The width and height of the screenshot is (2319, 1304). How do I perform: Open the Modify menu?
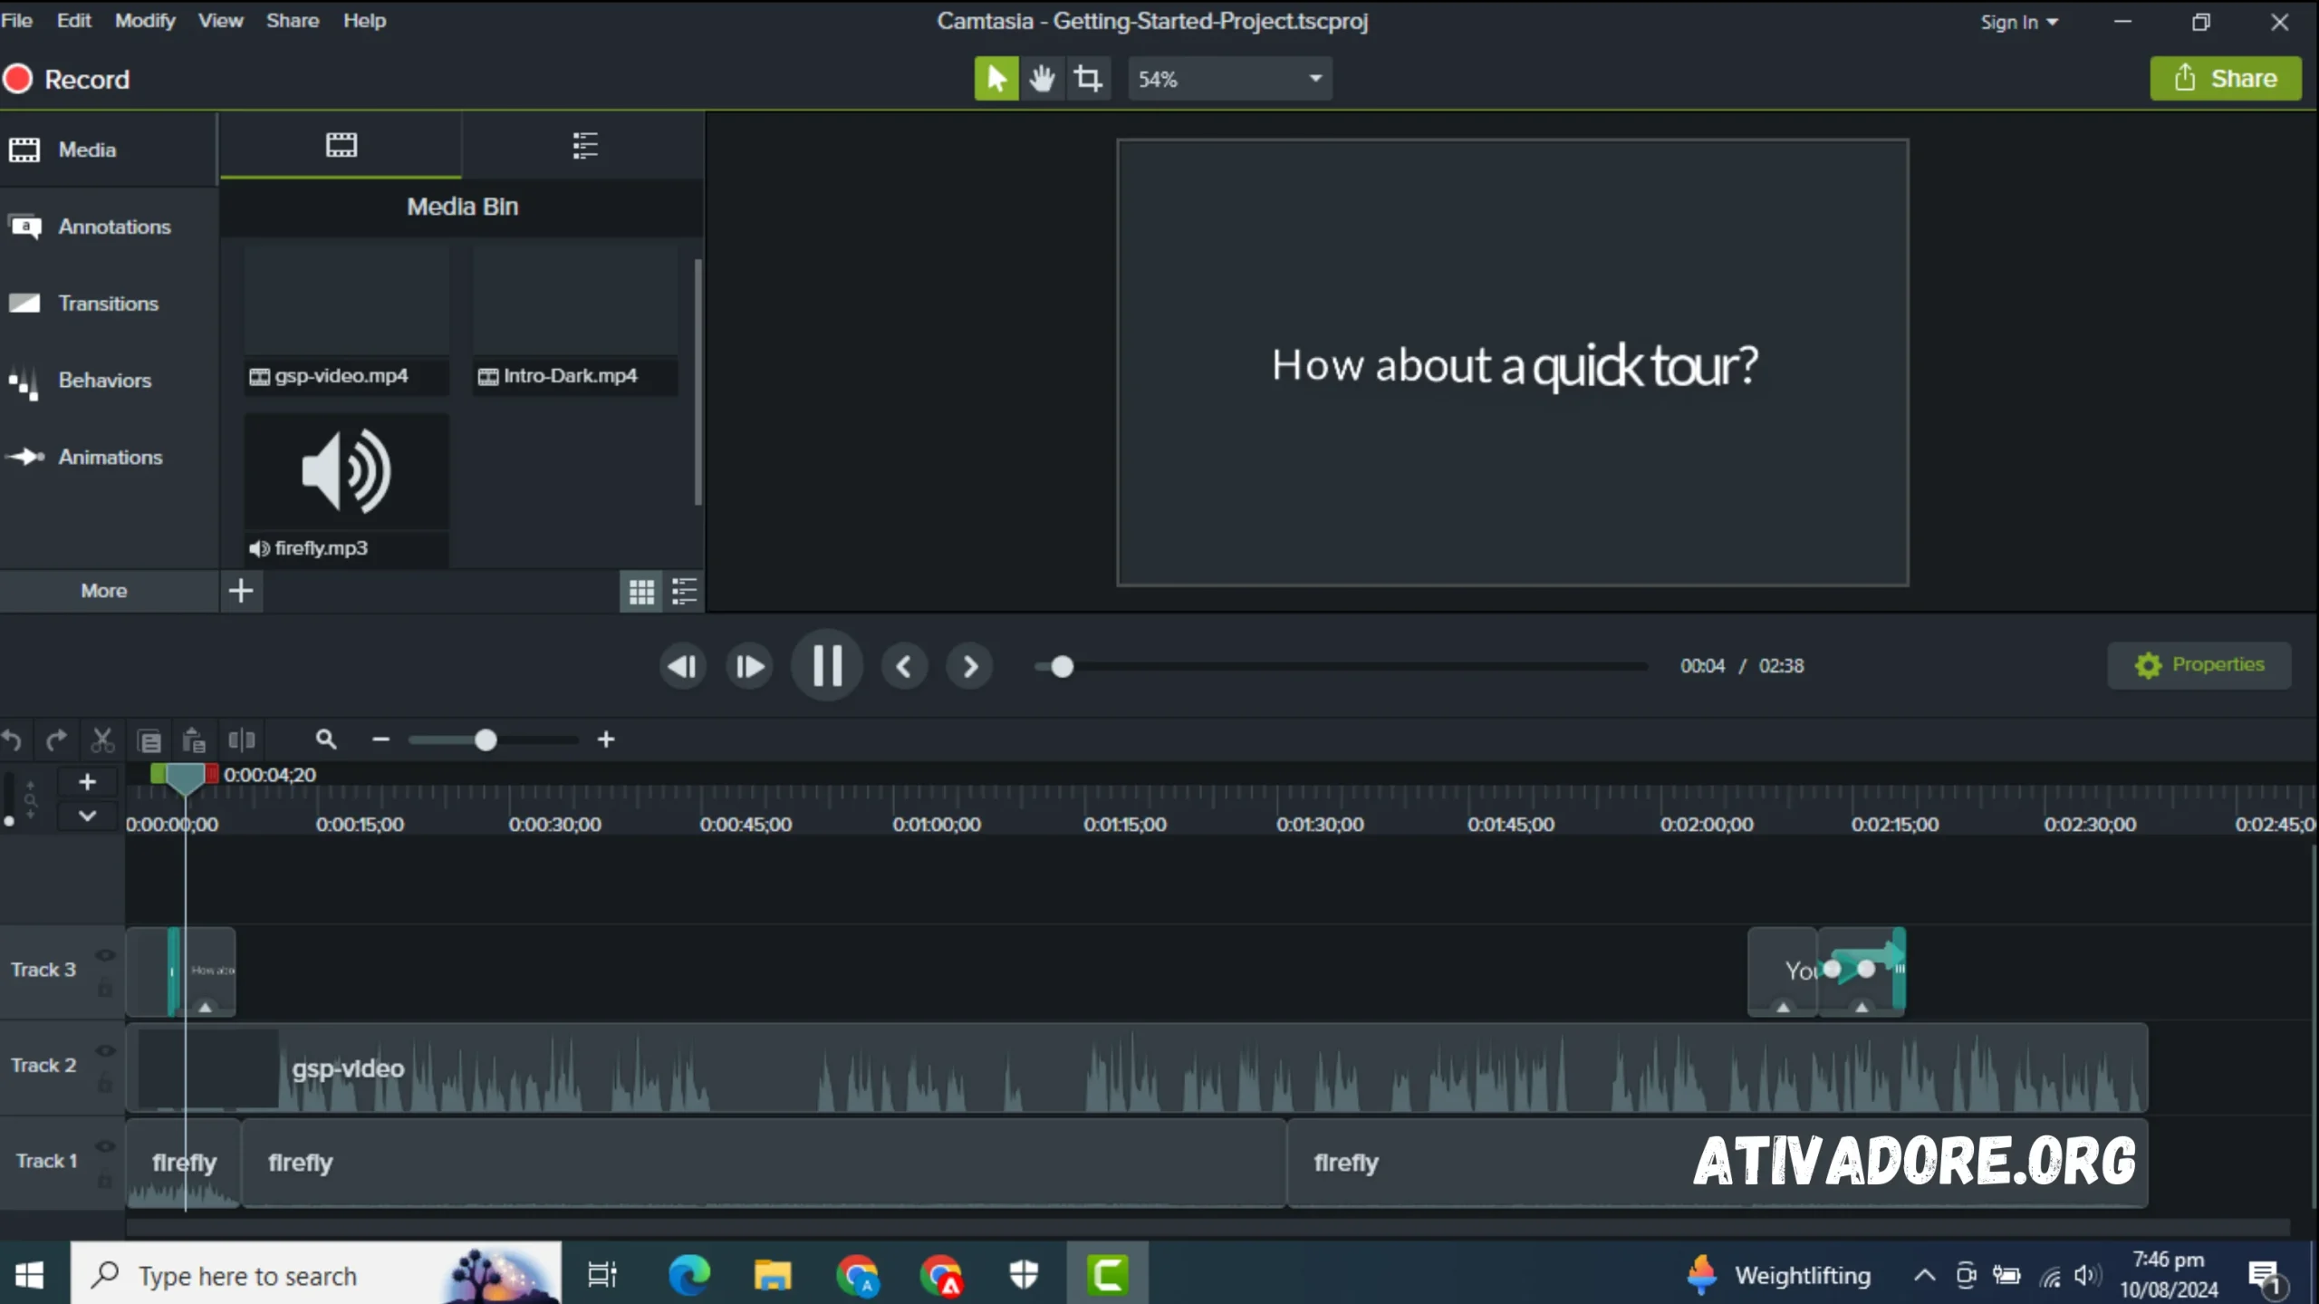[145, 20]
